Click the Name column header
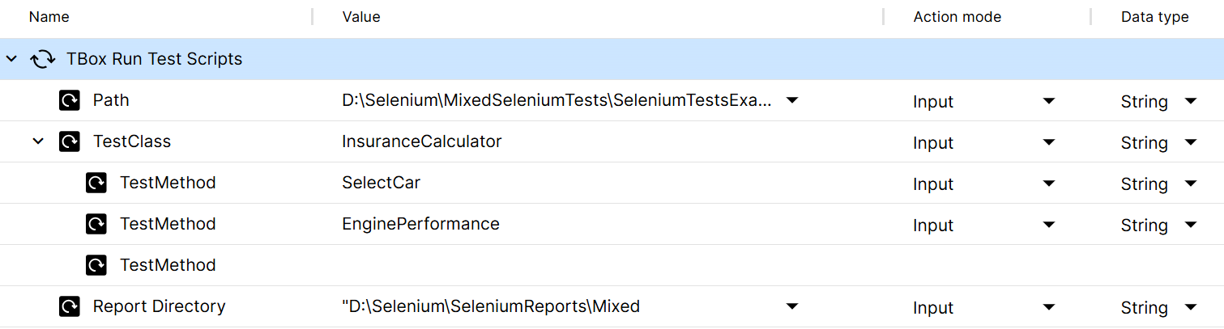Image resolution: width=1224 pixels, height=329 pixels. click(x=49, y=17)
